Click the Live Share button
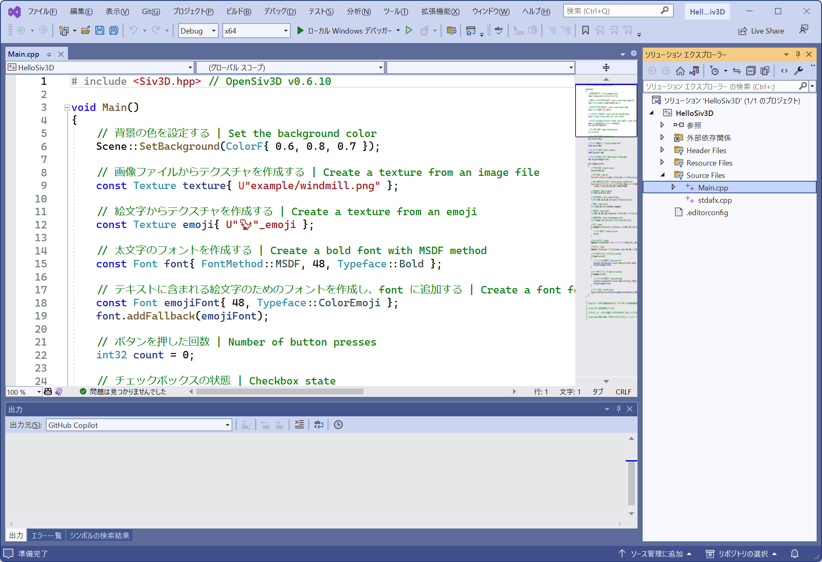The width and height of the screenshot is (822, 562). pyautogui.click(x=761, y=31)
